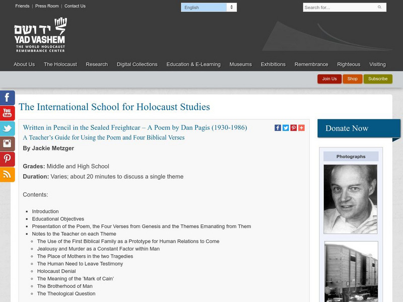
Task: Click the International School for Holocaust Studies heading
Action: pyautogui.click(x=114, y=107)
